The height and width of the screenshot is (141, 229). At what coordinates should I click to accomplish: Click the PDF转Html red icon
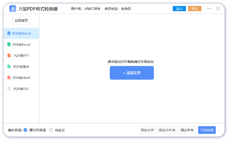click(9, 78)
